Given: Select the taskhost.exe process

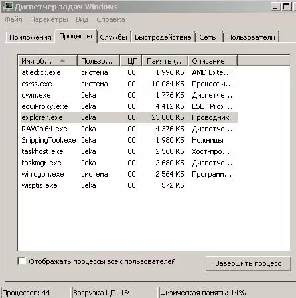Looking at the screenshot, I should pos(129,151).
